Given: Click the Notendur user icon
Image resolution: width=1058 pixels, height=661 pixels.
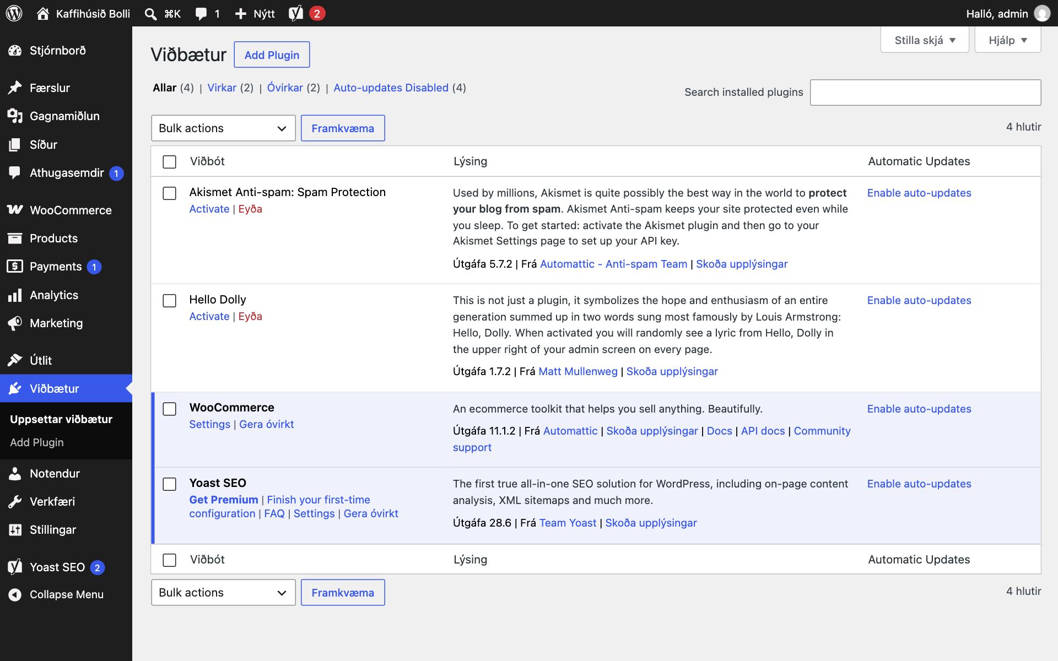Looking at the screenshot, I should pyautogui.click(x=15, y=473).
